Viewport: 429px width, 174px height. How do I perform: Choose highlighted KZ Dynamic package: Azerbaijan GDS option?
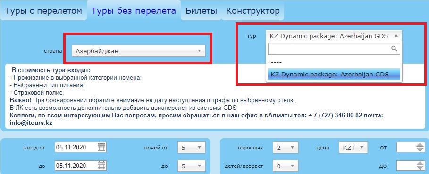(334, 75)
